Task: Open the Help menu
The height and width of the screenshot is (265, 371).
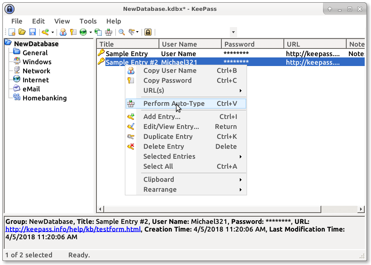Action: [x=114, y=21]
